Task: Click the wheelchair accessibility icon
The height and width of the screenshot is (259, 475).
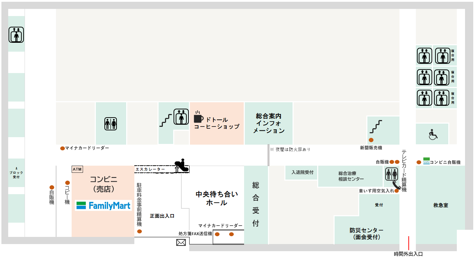Action: point(432,135)
